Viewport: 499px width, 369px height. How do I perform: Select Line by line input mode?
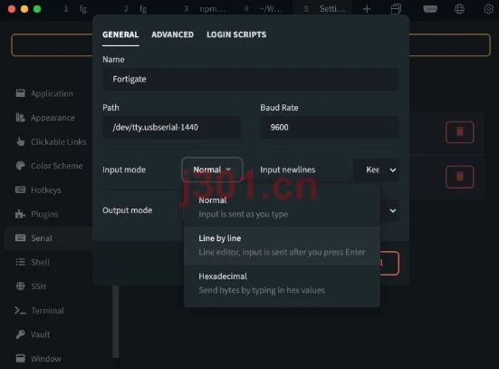coord(282,246)
